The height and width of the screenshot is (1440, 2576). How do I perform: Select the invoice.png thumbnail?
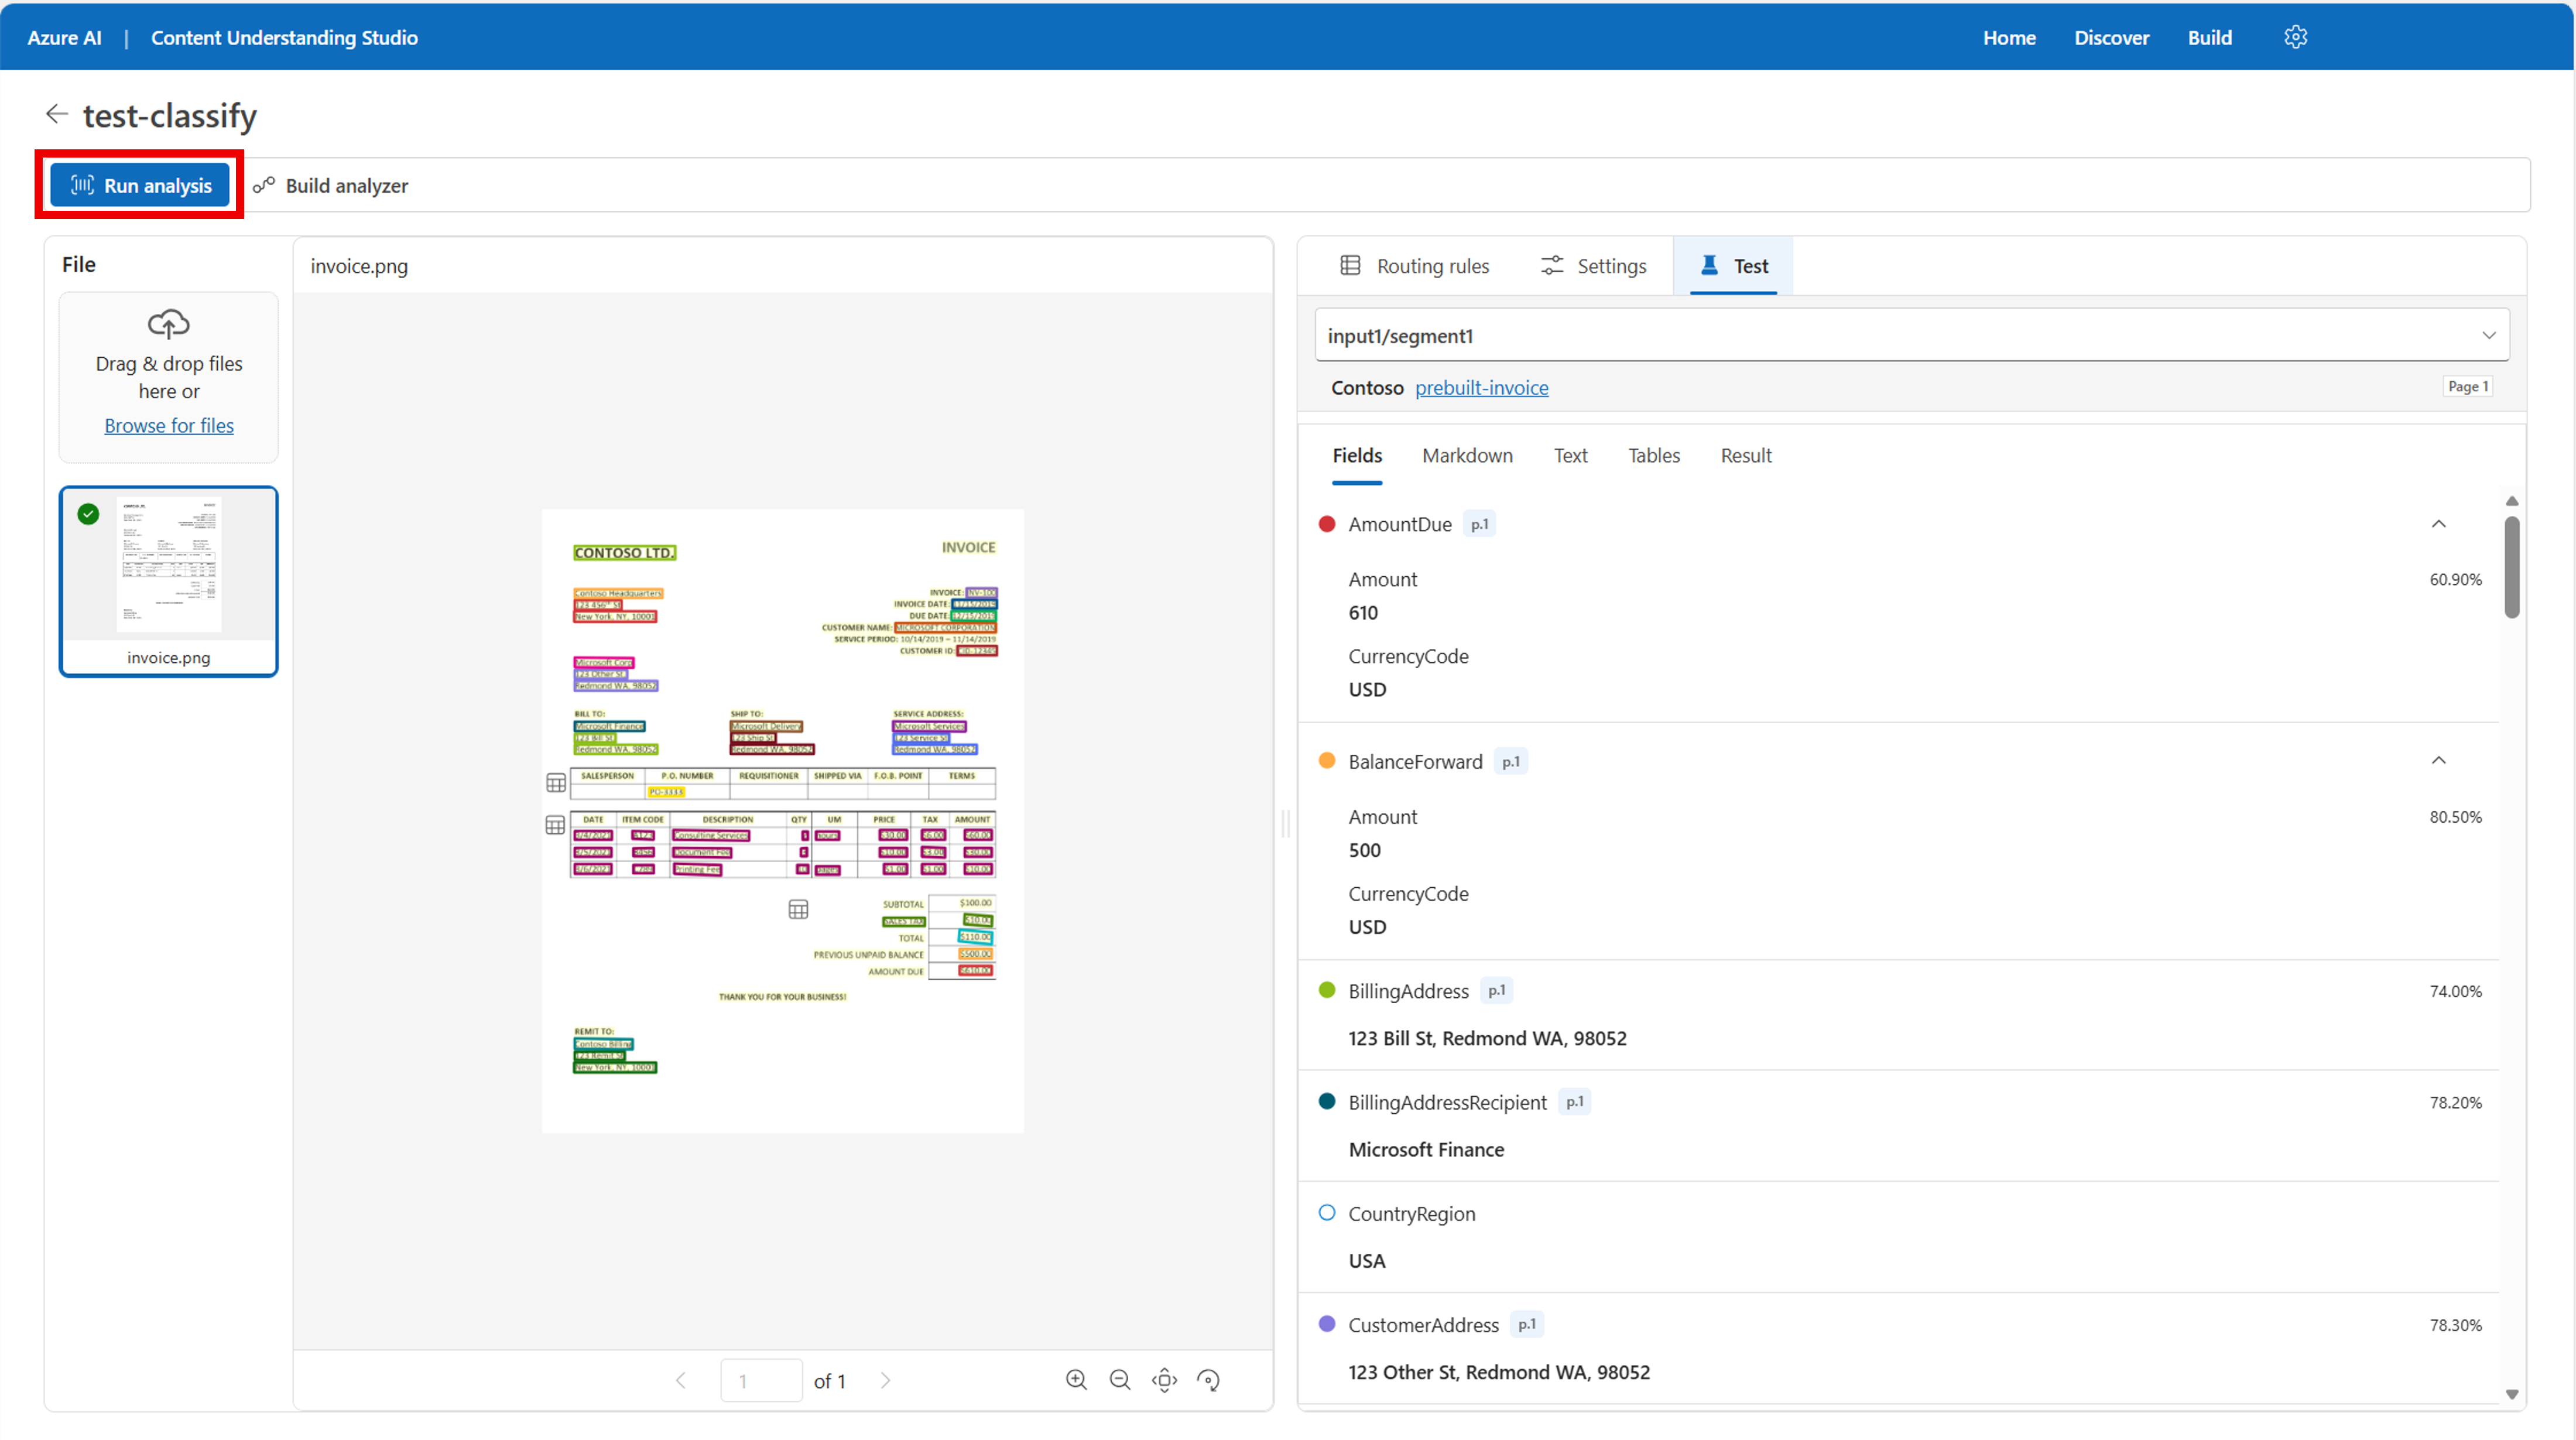(168, 580)
